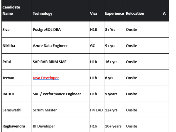The width and height of the screenshot is (176, 132).
Task: Click the 8 yrs experience cell
Action: tap(114, 78)
